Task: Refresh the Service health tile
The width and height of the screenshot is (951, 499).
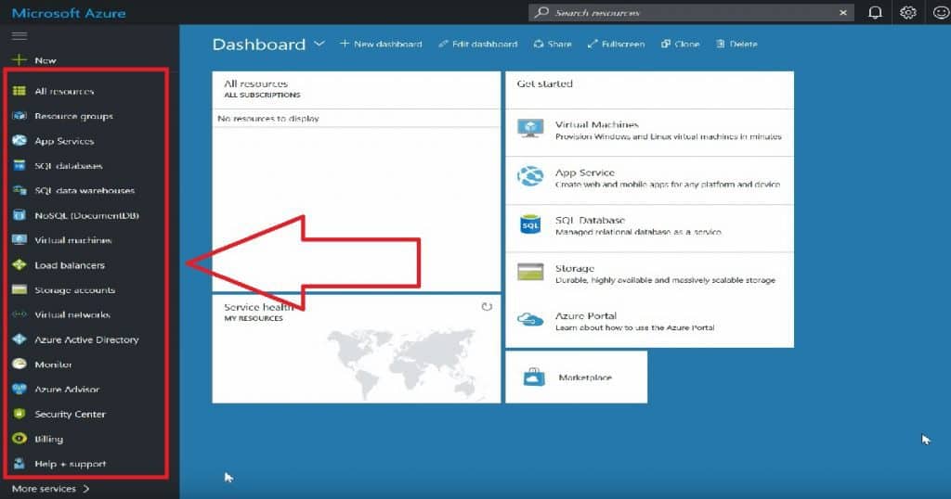Action: [487, 306]
